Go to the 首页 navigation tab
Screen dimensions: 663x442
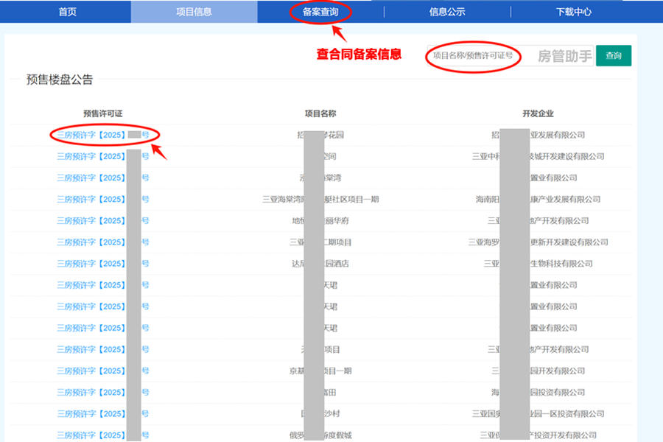pos(67,12)
